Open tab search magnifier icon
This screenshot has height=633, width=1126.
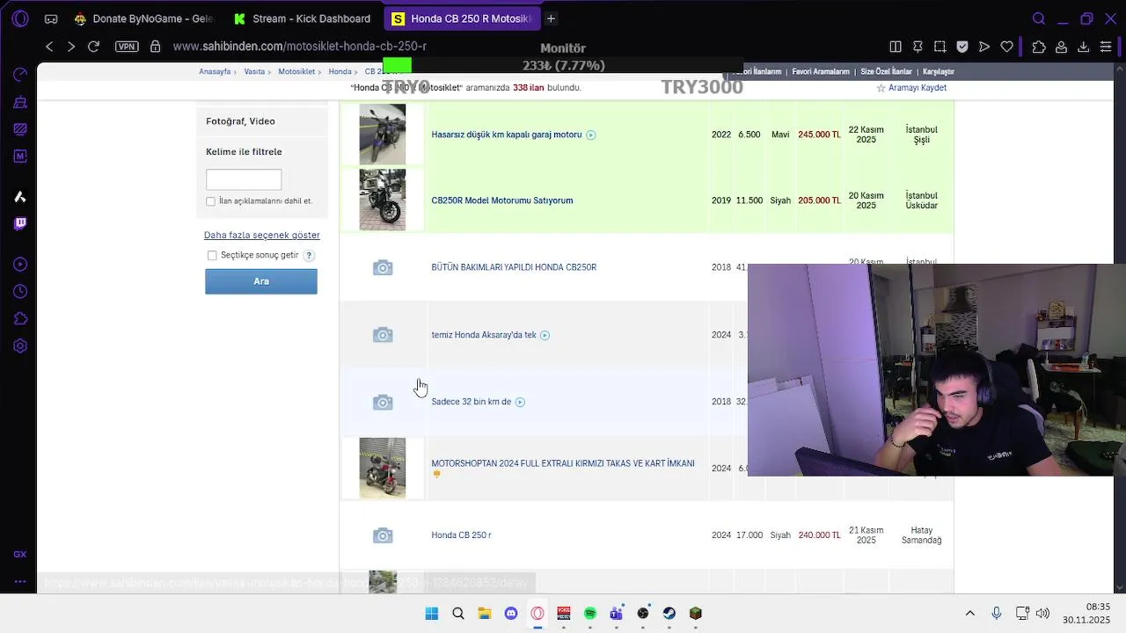(x=1039, y=18)
